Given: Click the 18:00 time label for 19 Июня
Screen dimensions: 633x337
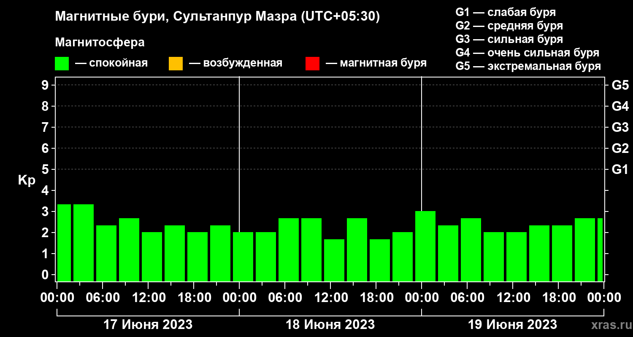Looking at the screenshot, I should [x=558, y=298].
